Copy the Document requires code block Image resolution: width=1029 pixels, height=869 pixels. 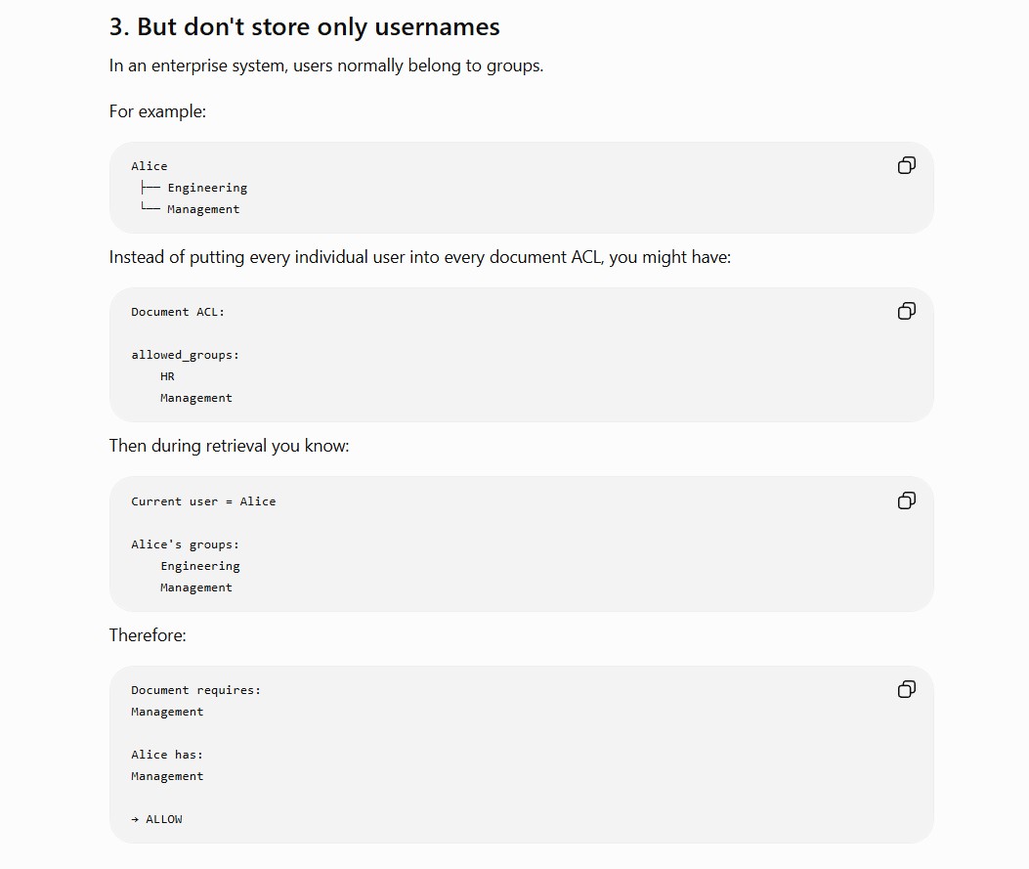pyautogui.click(x=906, y=689)
